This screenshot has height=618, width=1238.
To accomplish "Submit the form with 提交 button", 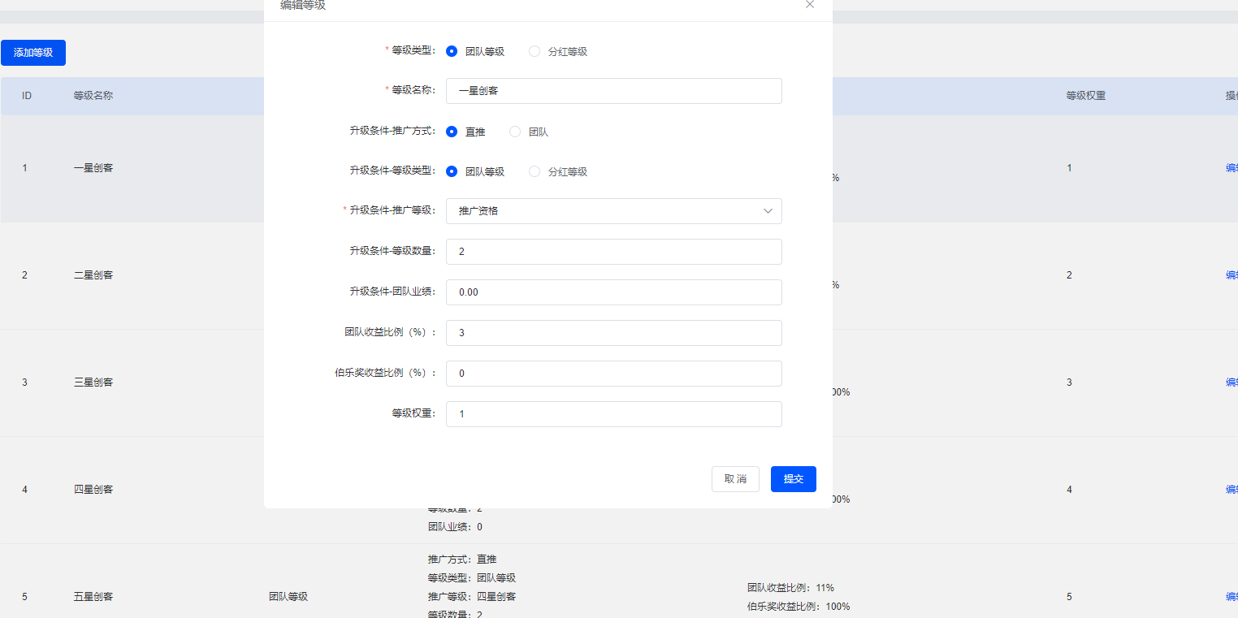I will coord(793,478).
